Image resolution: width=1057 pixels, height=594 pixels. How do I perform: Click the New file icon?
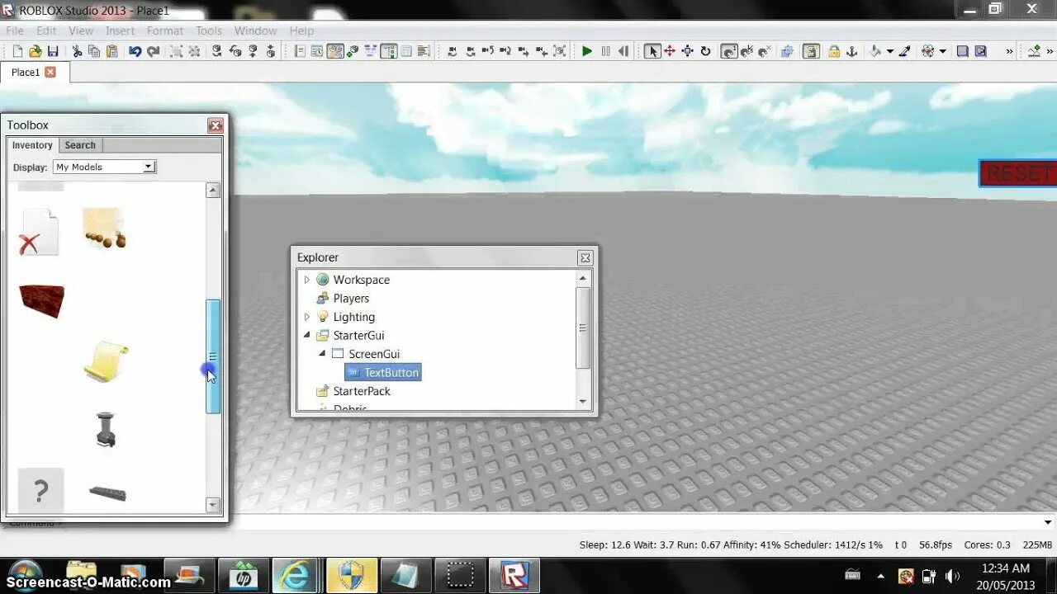pos(17,51)
